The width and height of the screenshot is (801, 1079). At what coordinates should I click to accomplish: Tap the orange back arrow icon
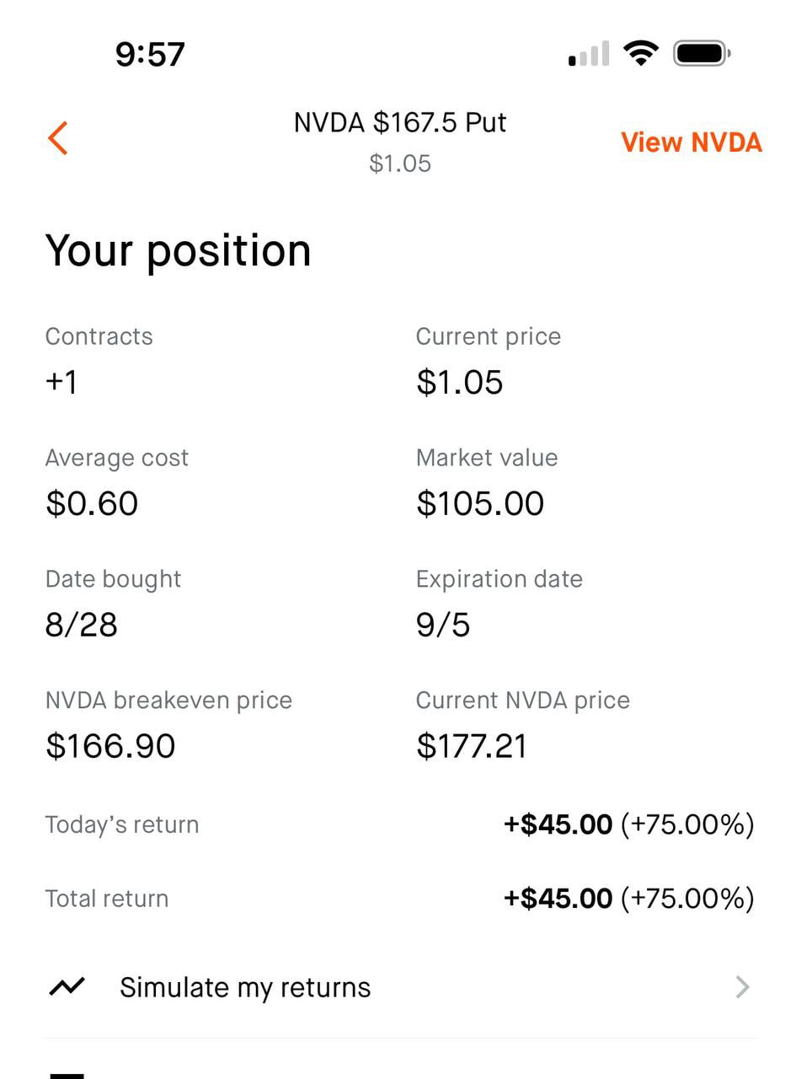(x=58, y=138)
